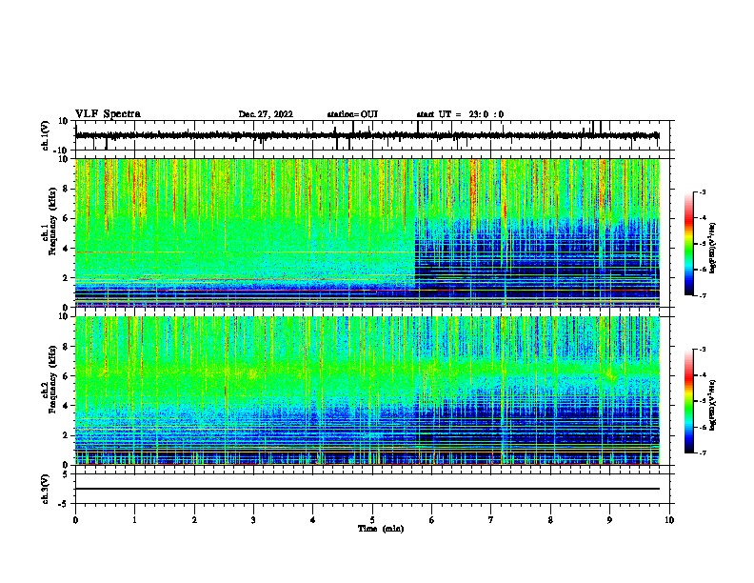Click the ch.1 color scale bar
The width and height of the screenshot is (754, 583).
tap(689, 244)
